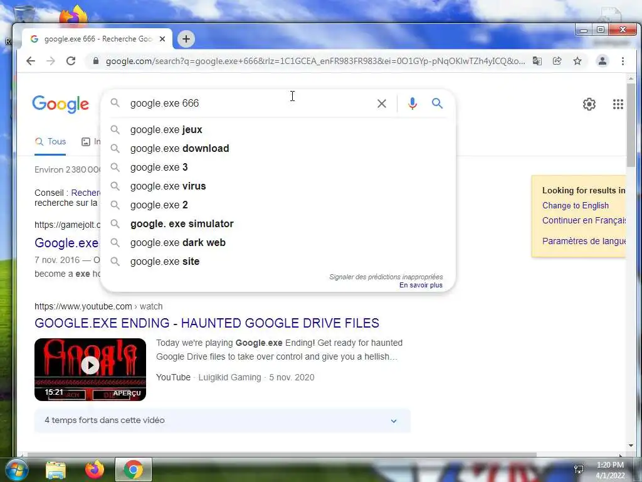The width and height of the screenshot is (642, 482).
Task: Click the Chrome taskbar button
Action: tap(133, 469)
